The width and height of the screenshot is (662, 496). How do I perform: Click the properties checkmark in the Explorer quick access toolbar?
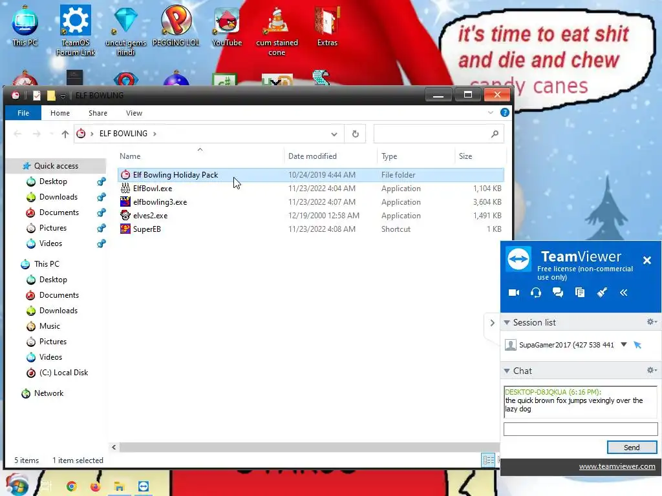[x=37, y=96]
